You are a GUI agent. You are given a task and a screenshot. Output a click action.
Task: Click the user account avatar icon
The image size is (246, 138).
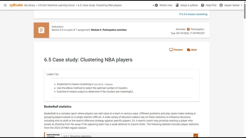(221, 5)
